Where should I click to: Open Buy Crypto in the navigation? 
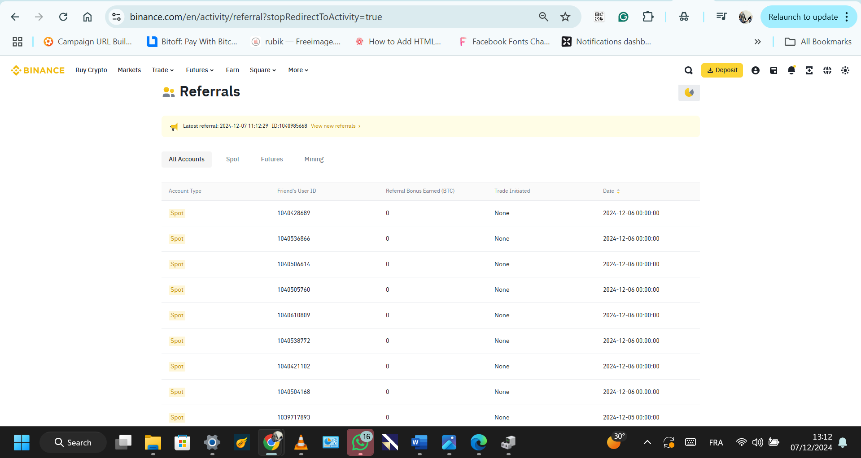click(x=91, y=70)
